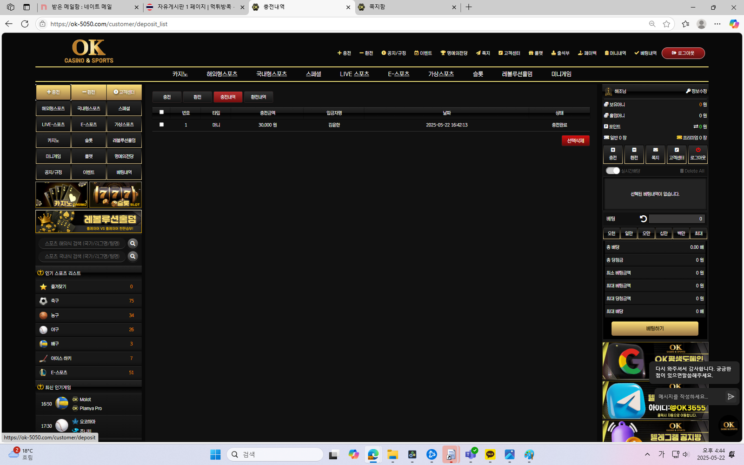Open KakaoTalk from the Windows taskbar

coord(490,454)
